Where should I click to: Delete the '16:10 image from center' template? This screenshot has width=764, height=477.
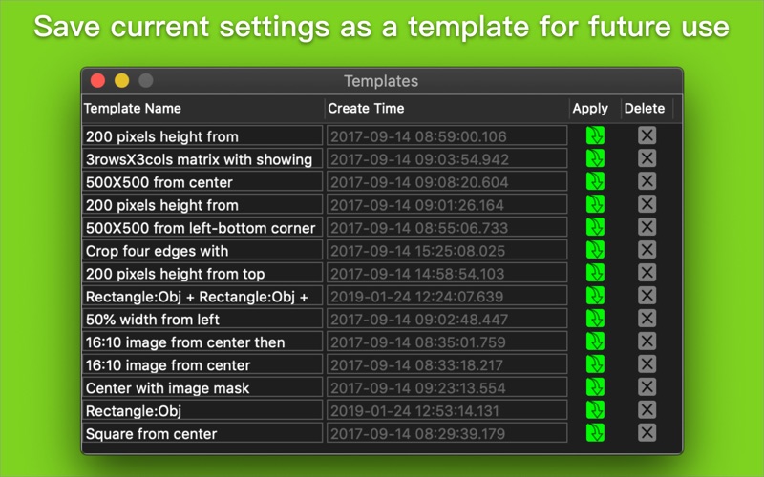647,364
